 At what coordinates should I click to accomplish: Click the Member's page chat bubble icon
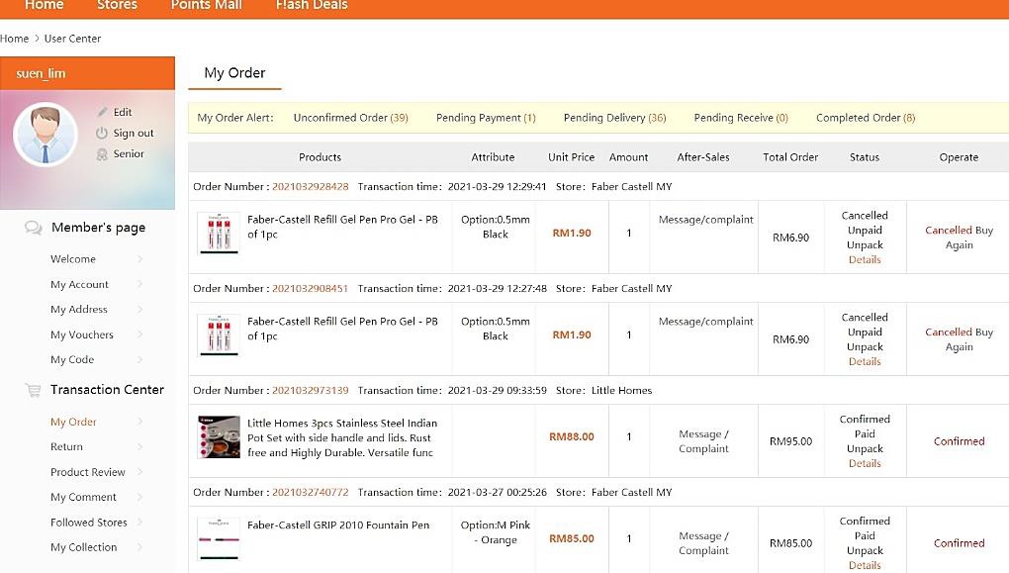tap(34, 228)
